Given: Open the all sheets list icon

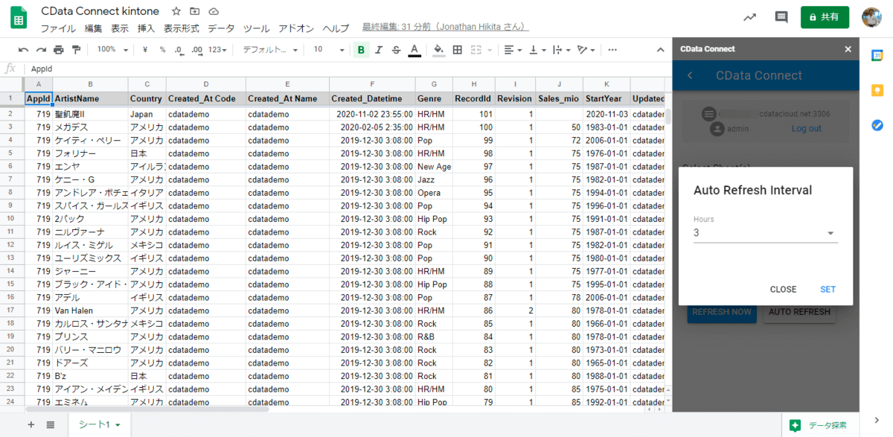Looking at the screenshot, I should point(51,424).
